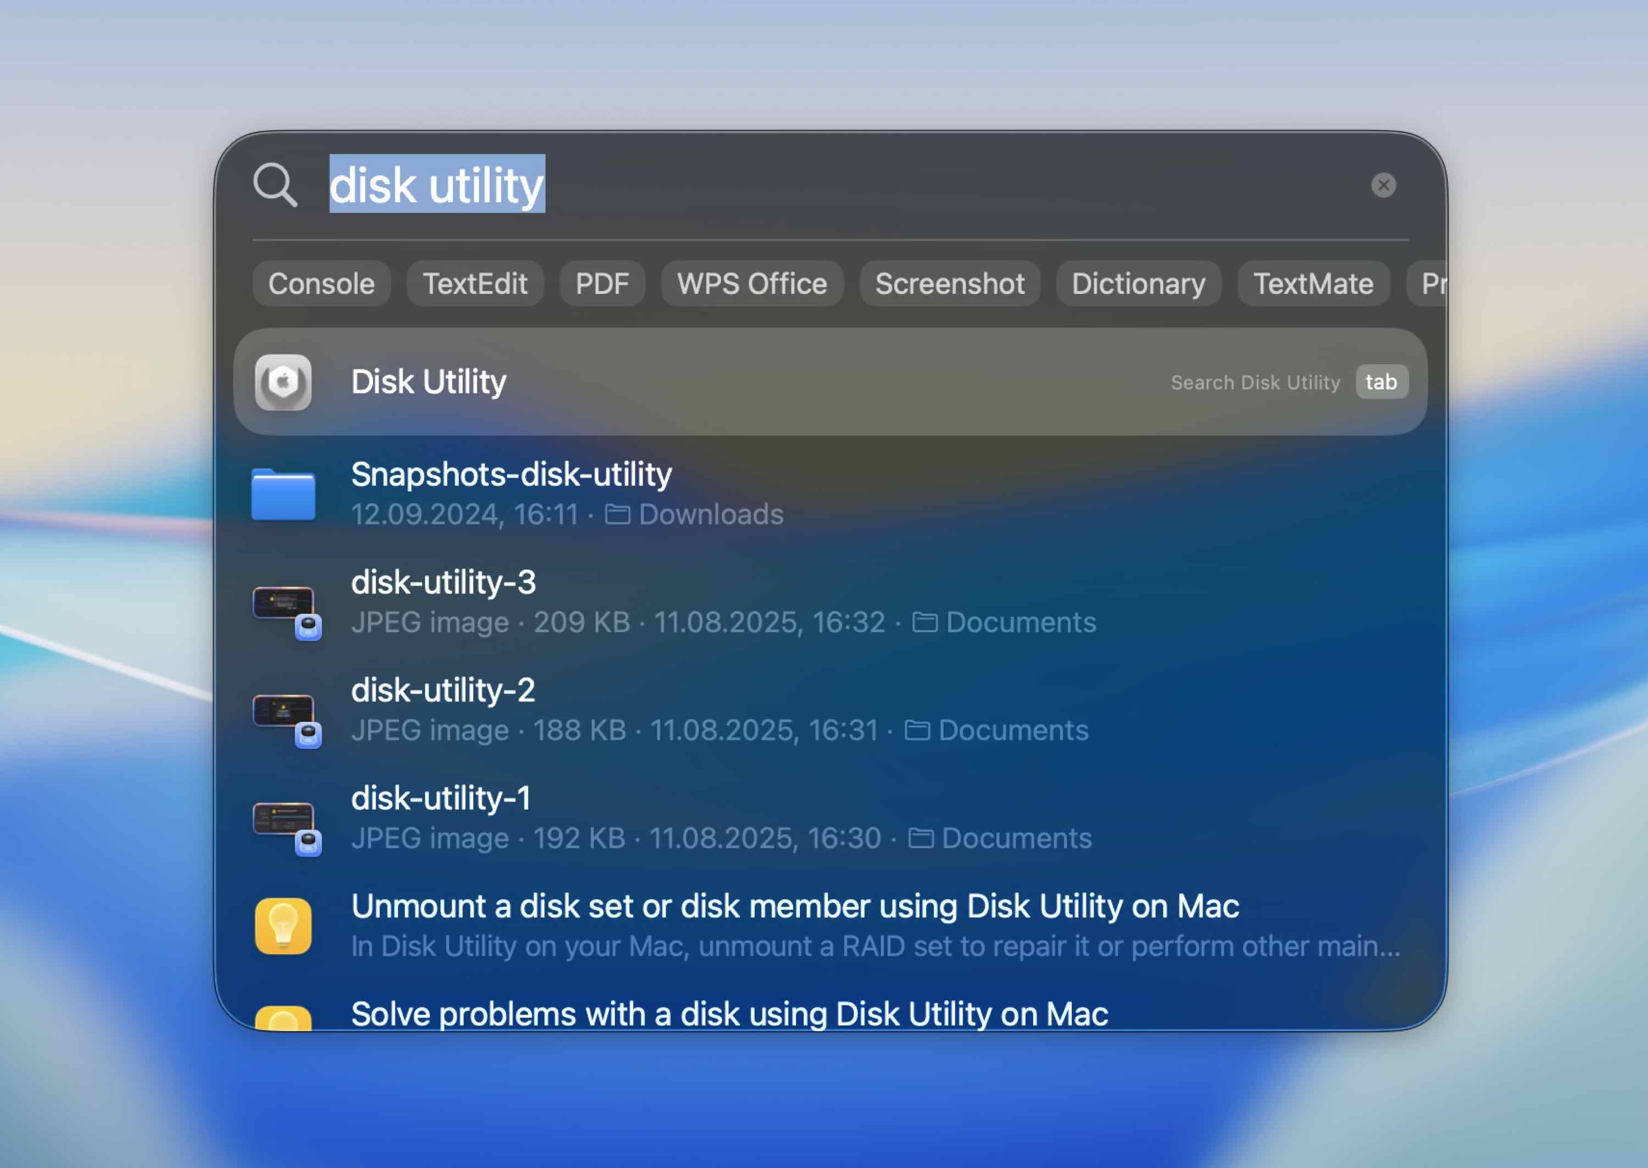Select the Screenshot filter chip
Viewport: 1648px width, 1168px height.
pos(949,283)
